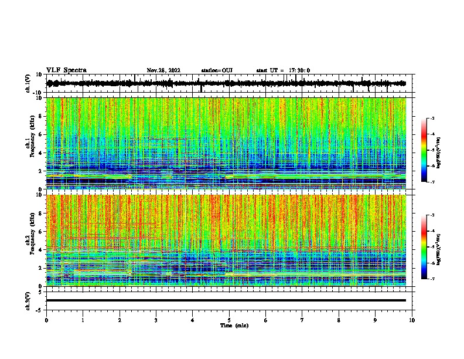
Task: Click the ch.1 spectrogram color scale bar
Action: 424,150
